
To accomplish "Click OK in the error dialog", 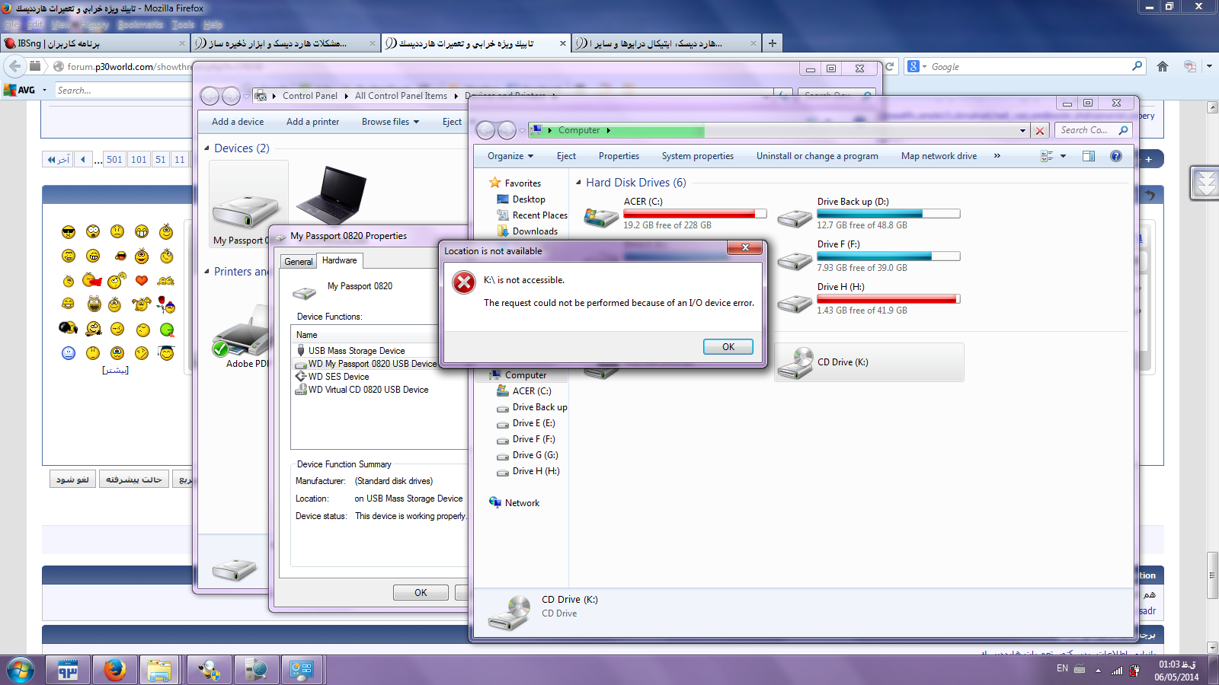I will click(x=728, y=346).
